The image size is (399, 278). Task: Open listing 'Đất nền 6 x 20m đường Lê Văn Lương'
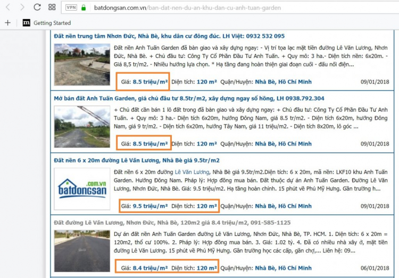point(137,161)
